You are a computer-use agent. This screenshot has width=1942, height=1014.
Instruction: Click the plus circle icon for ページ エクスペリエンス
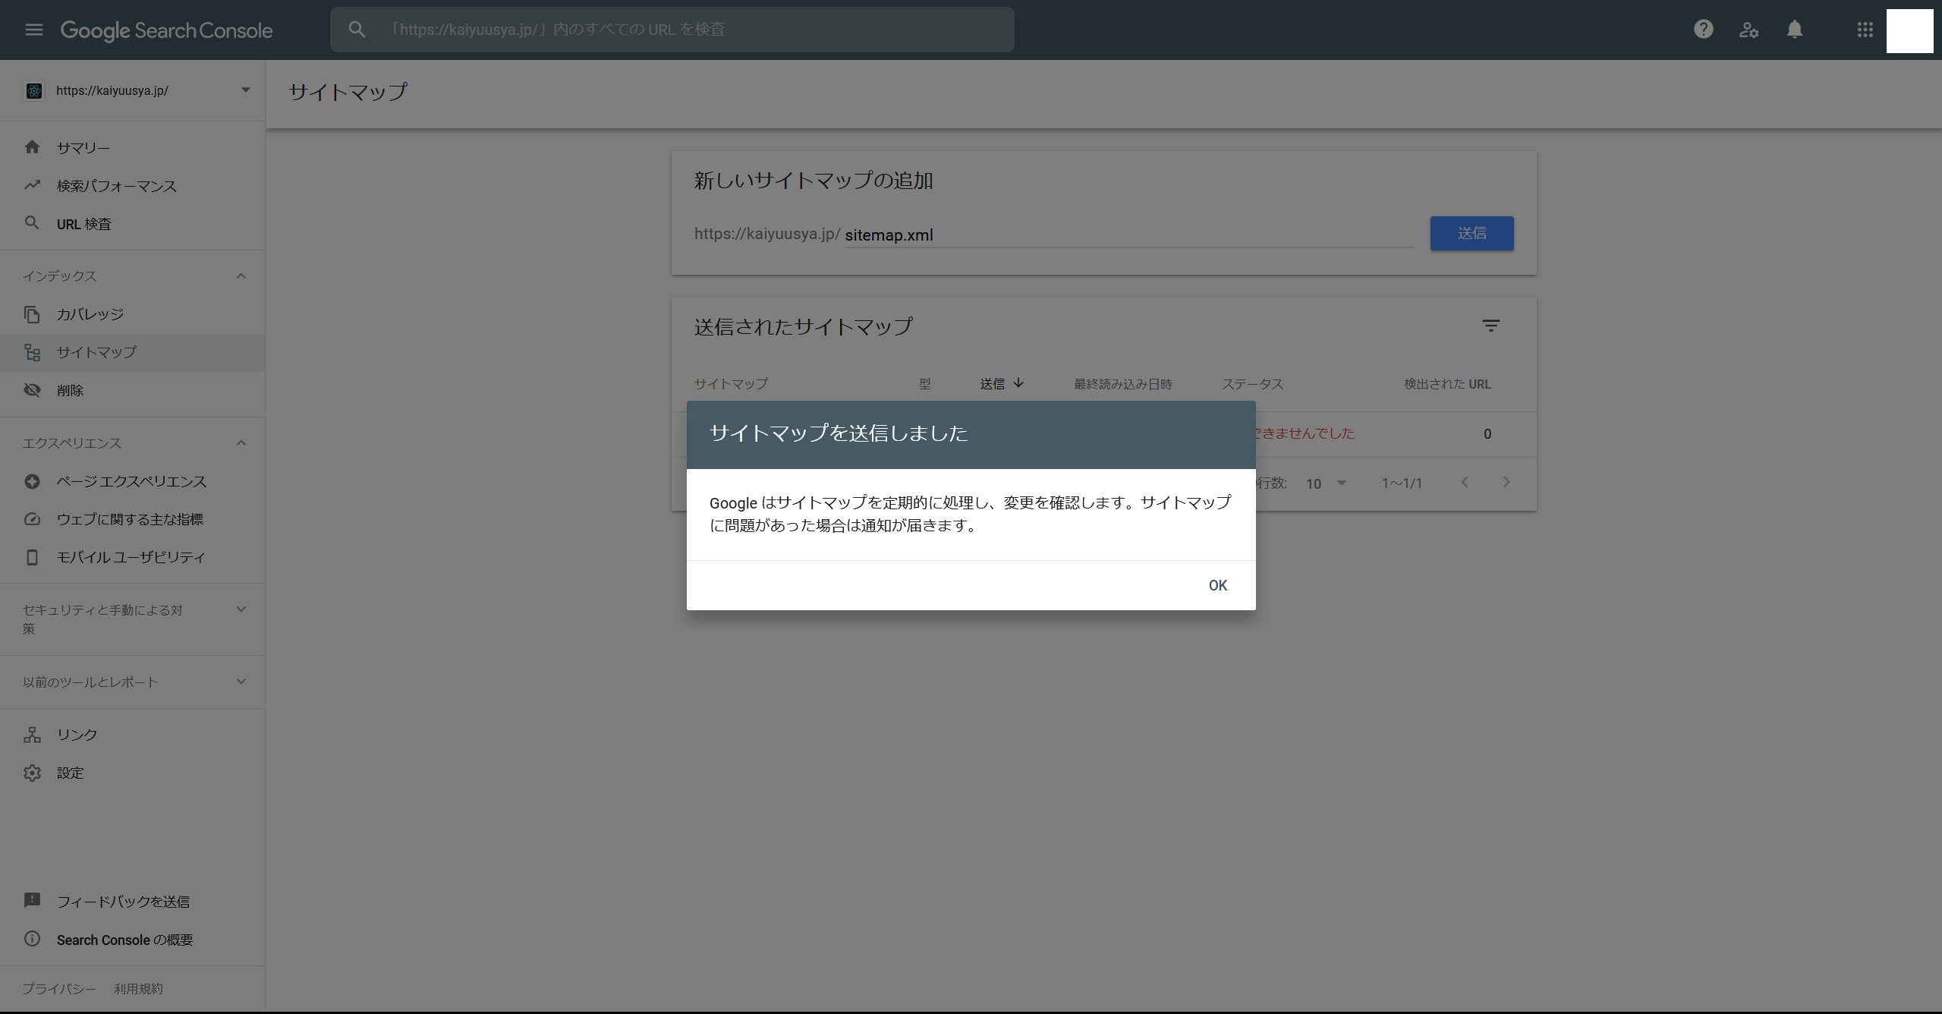coord(32,481)
